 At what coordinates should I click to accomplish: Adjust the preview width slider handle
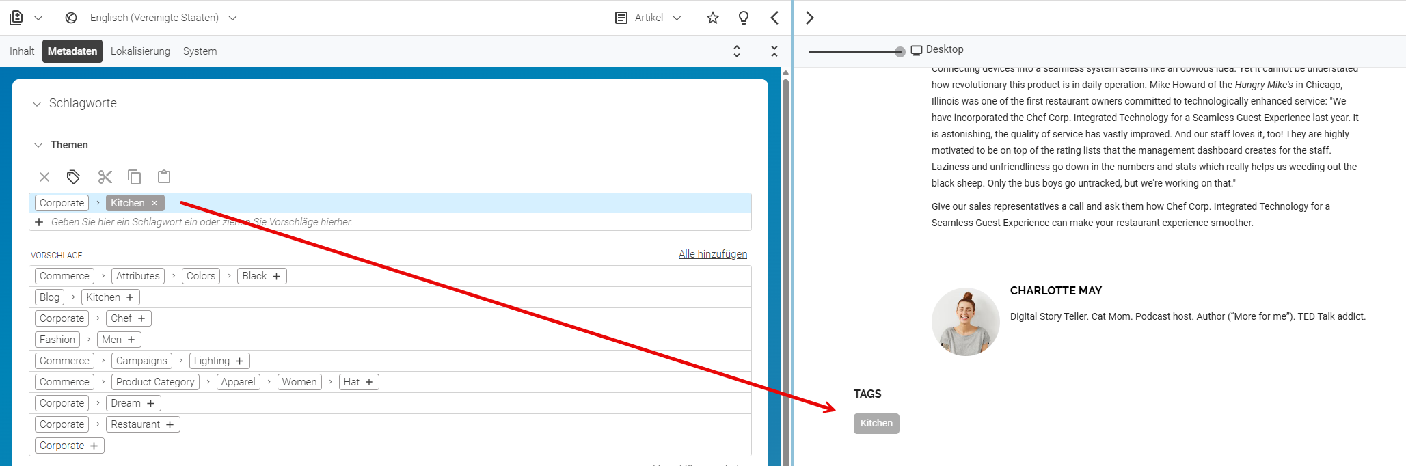[x=900, y=52]
